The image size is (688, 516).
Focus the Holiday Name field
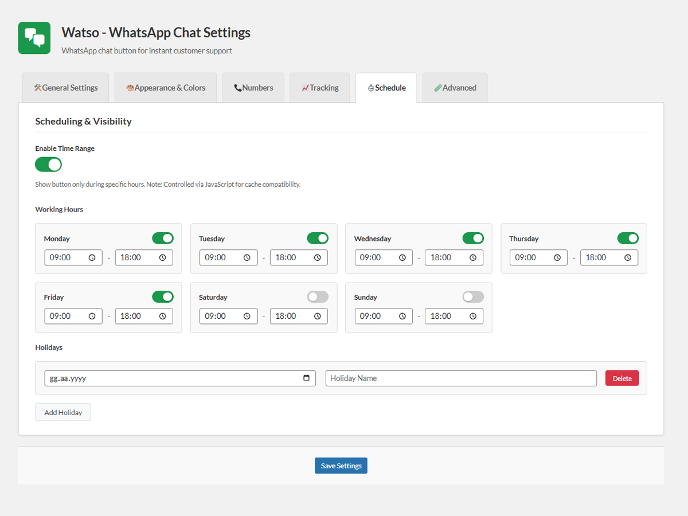[461, 378]
